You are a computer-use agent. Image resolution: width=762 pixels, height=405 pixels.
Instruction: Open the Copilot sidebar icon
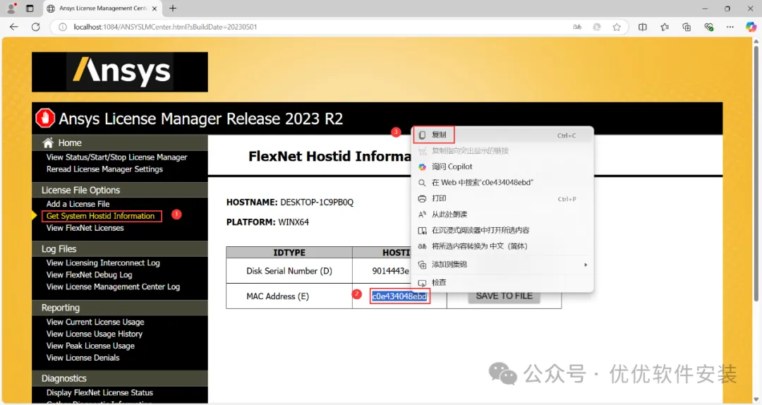tap(751, 27)
